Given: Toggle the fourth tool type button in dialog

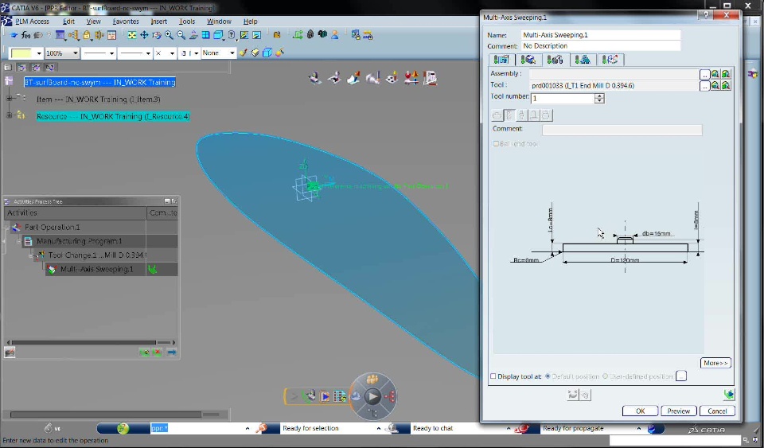Looking at the screenshot, I should pyautogui.click(x=533, y=115).
